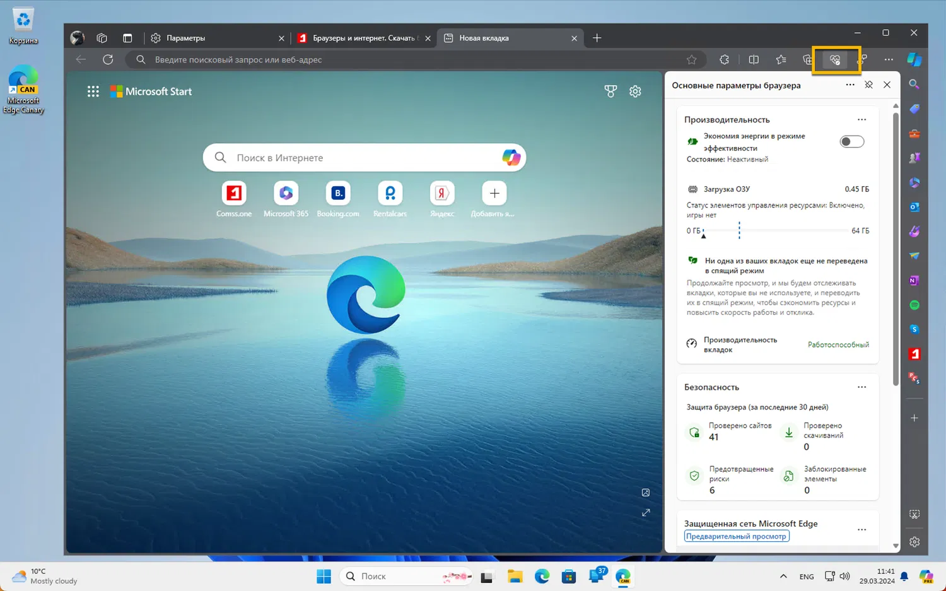
Task: Open the Edge settings and more menu
Action: [889, 59]
